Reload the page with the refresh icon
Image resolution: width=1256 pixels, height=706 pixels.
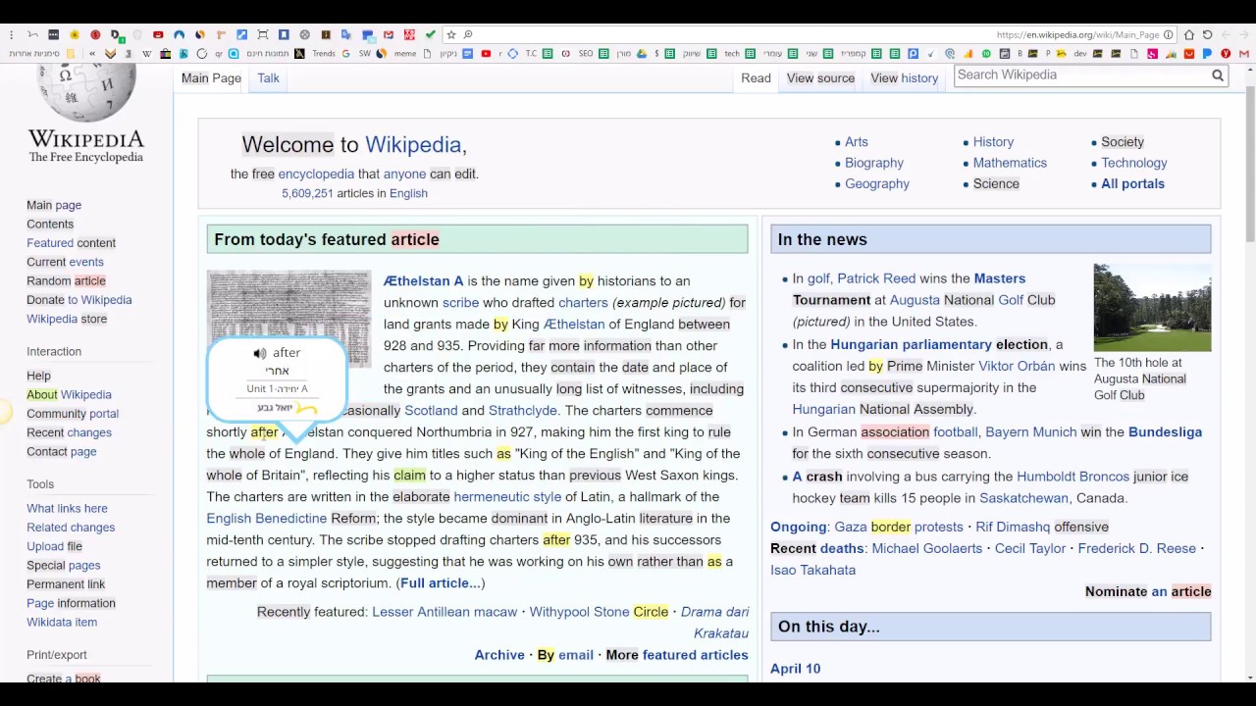pos(1208,34)
